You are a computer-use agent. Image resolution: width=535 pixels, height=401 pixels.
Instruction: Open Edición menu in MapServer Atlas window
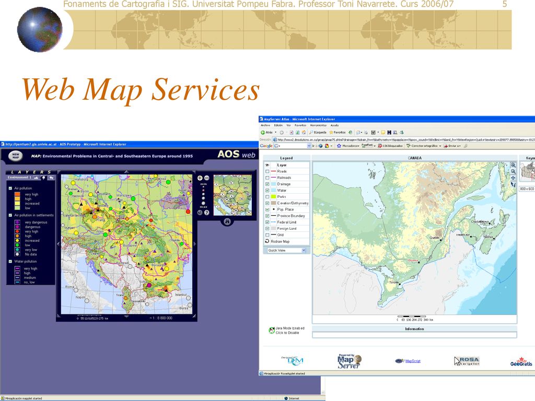coord(278,125)
